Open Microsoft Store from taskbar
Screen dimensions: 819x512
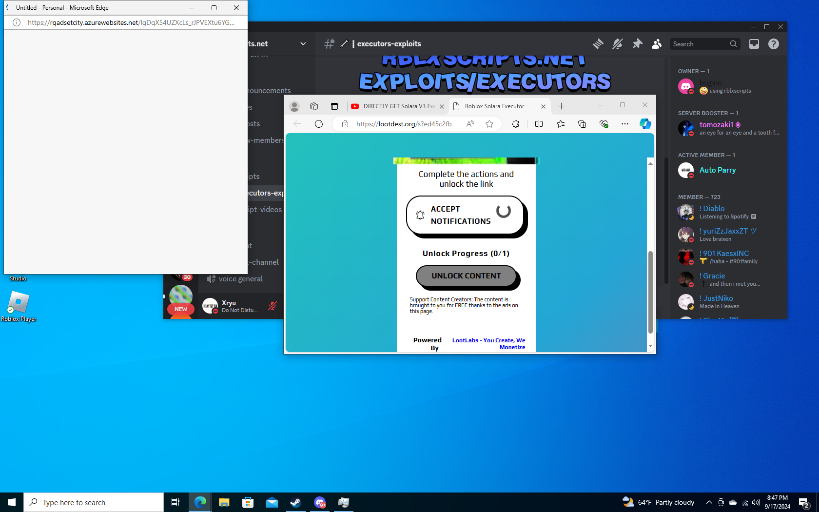pyautogui.click(x=248, y=502)
